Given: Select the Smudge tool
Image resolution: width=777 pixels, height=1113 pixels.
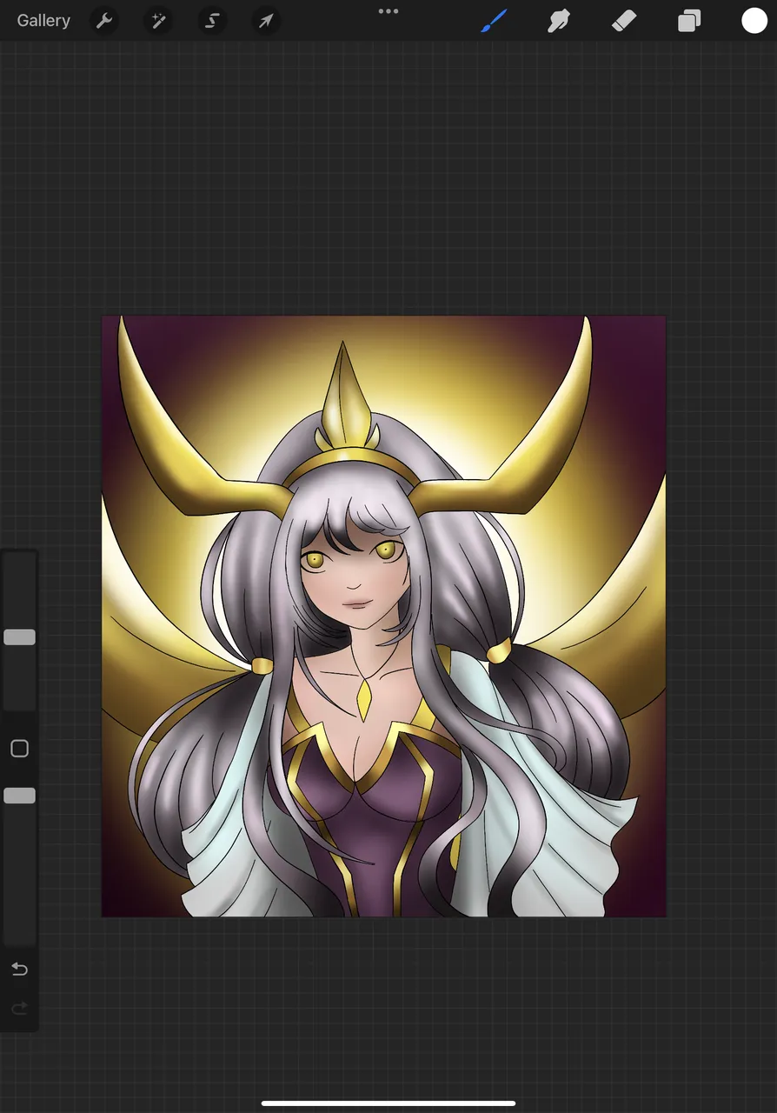Looking at the screenshot, I should 559,21.
